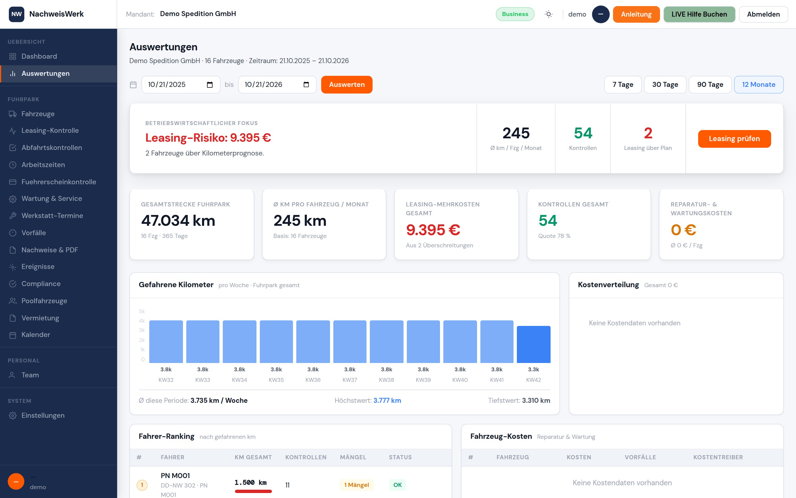Click the 1 Mängel badge for PN M001
This screenshot has width=796, height=498.
[357, 485]
